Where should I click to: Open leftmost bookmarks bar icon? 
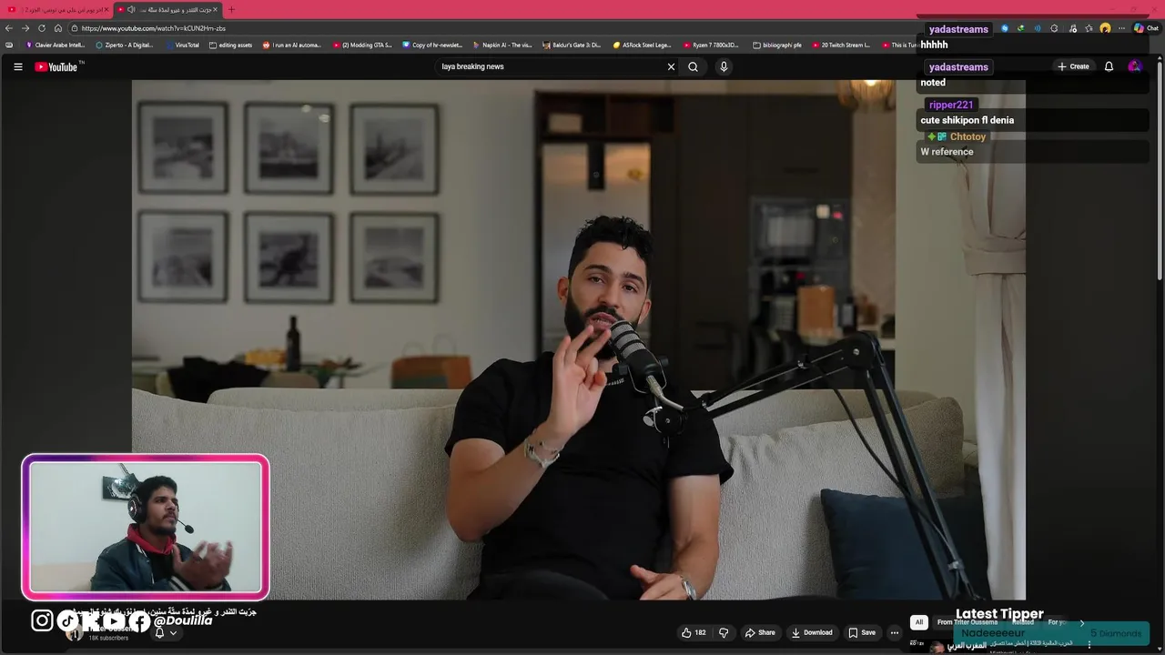tap(9, 45)
